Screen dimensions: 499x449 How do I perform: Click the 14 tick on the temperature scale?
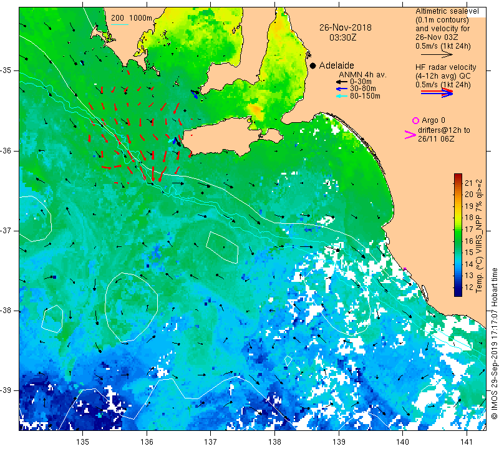[469, 264]
